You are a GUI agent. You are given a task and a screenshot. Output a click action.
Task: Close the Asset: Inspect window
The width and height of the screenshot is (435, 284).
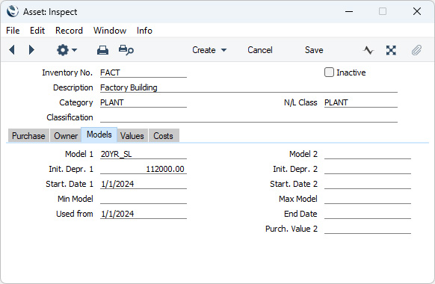(417, 12)
